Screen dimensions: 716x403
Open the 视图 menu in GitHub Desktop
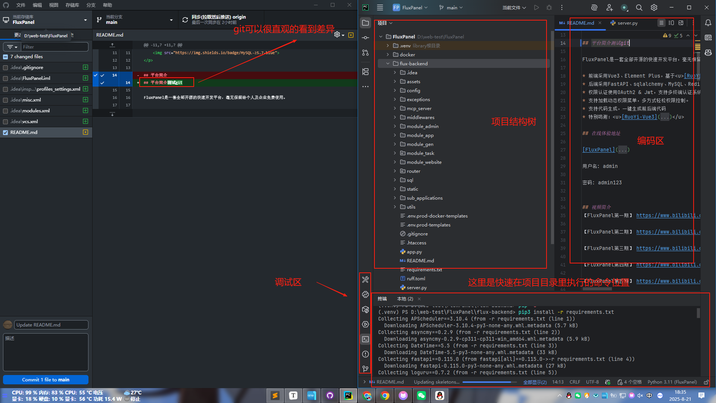pos(54,5)
